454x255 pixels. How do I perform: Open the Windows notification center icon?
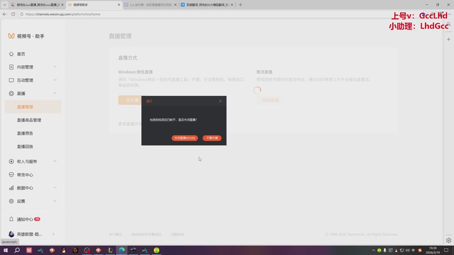click(x=446, y=250)
